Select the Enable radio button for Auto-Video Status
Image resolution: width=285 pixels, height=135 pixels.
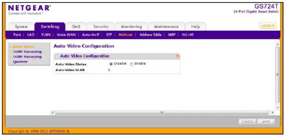point(132,64)
